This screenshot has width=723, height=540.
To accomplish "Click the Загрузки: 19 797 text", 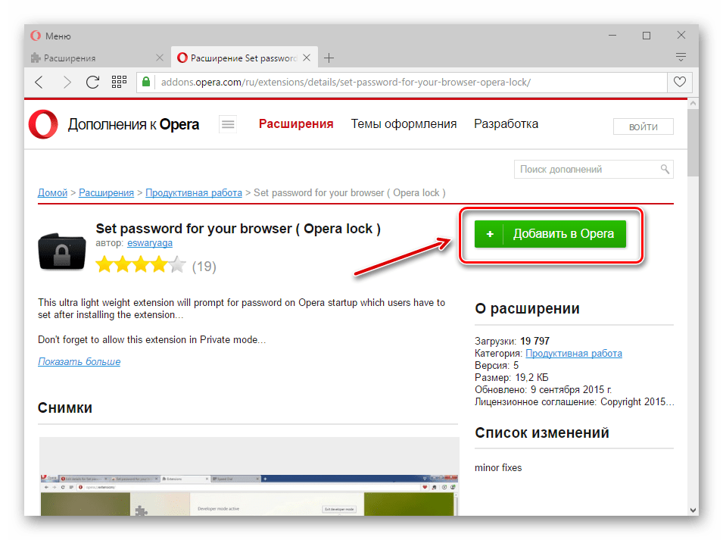I will tap(512, 342).
